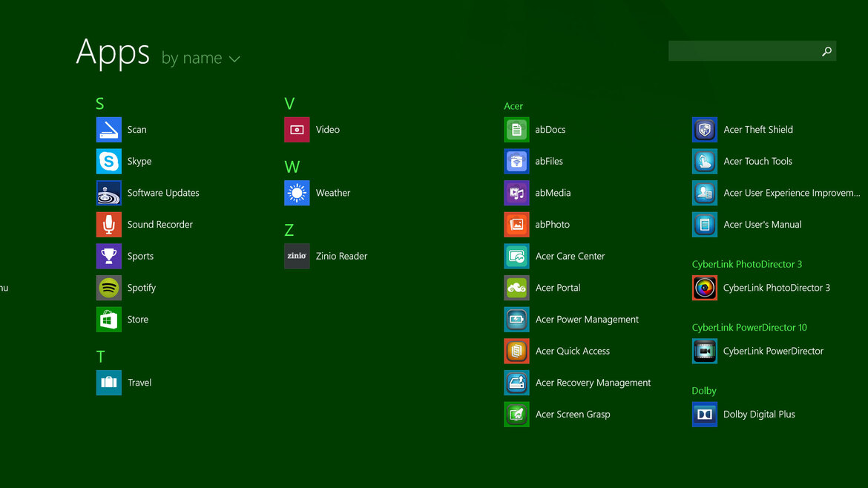Open the Software Updates icon

pos(108,193)
